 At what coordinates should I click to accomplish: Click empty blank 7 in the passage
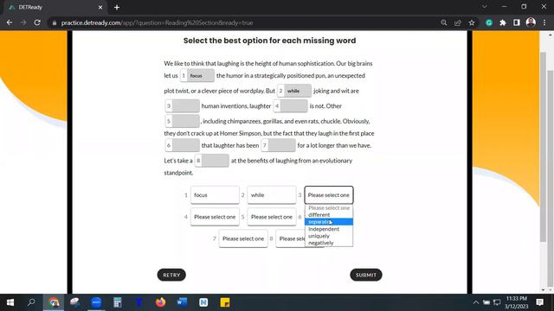278,145
